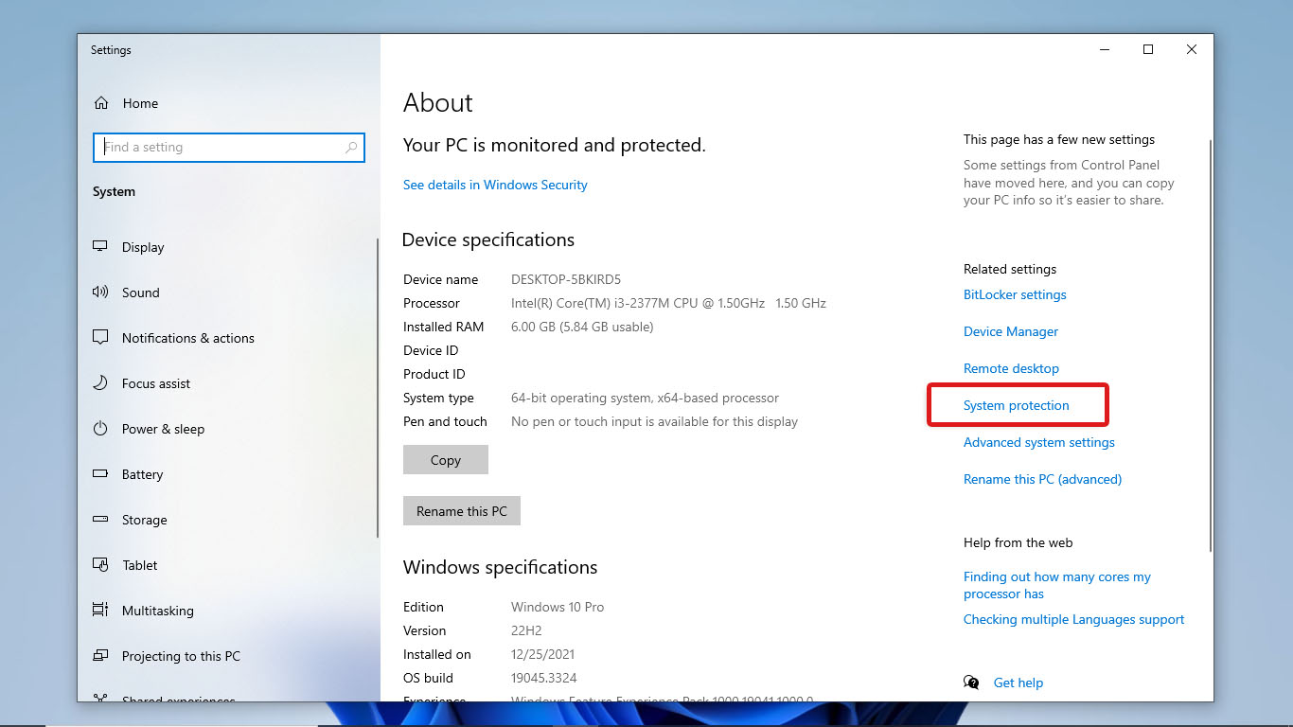Click the device name DESKTOP-5BKIRD5
Screen dimensions: 1293x727
pyautogui.click(x=566, y=279)
